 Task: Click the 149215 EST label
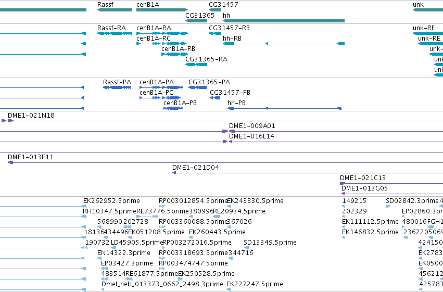pyautogui.click(x=355, y=201)
